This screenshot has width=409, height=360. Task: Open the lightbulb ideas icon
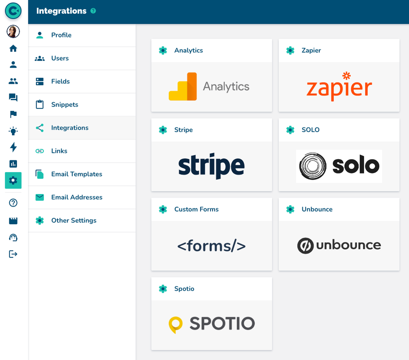coord(13,131)
